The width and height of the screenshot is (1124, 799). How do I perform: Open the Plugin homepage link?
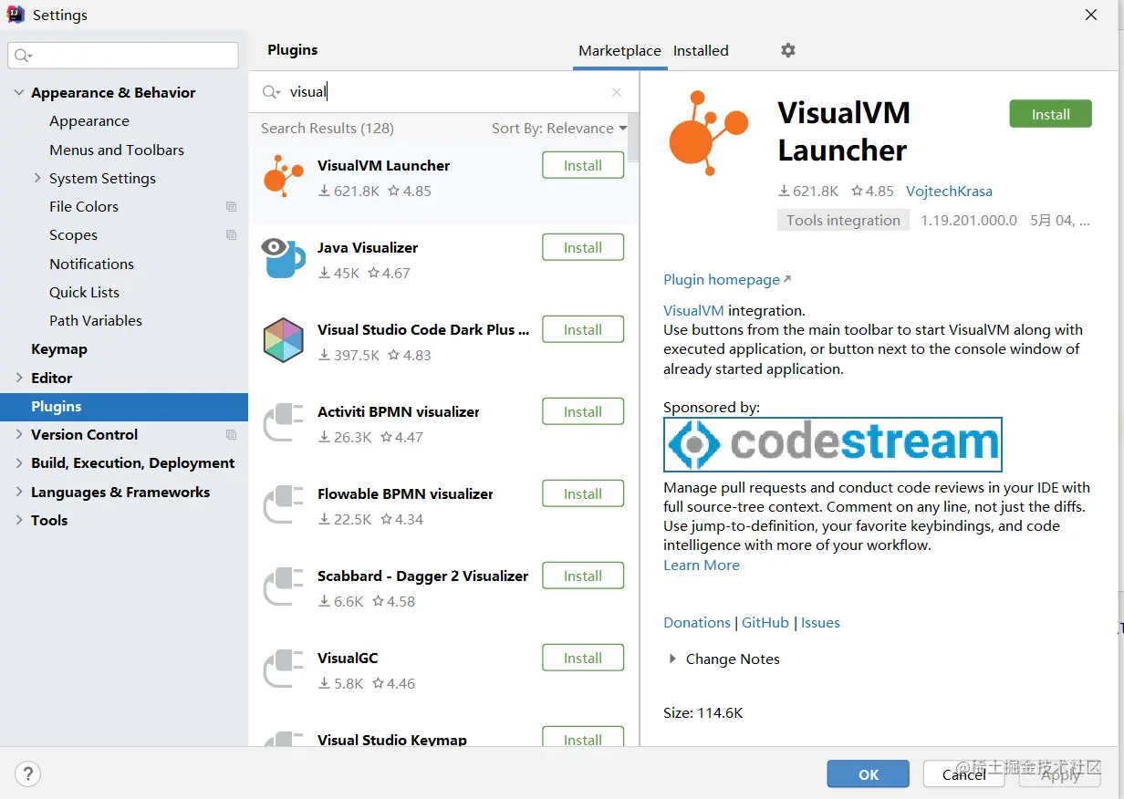[727, 280]
